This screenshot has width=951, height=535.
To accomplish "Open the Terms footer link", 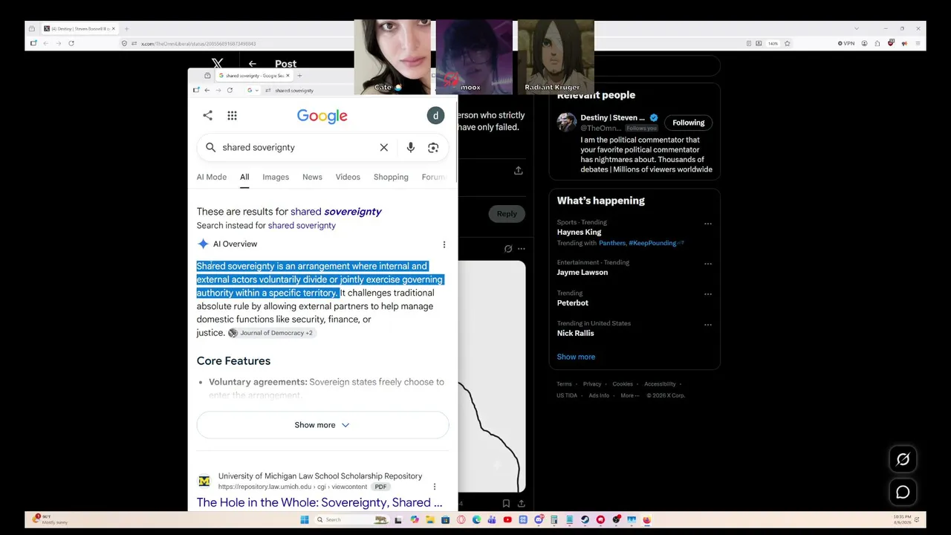I will pyautogui.click(x=565, y=384).
